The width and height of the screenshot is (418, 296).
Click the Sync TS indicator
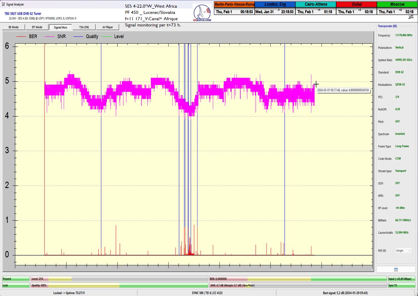pyautogui.click(x=402, y=285)
